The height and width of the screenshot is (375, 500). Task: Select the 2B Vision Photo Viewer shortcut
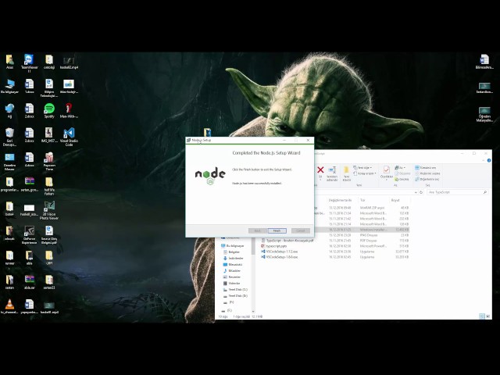click(x=49, y=210)
